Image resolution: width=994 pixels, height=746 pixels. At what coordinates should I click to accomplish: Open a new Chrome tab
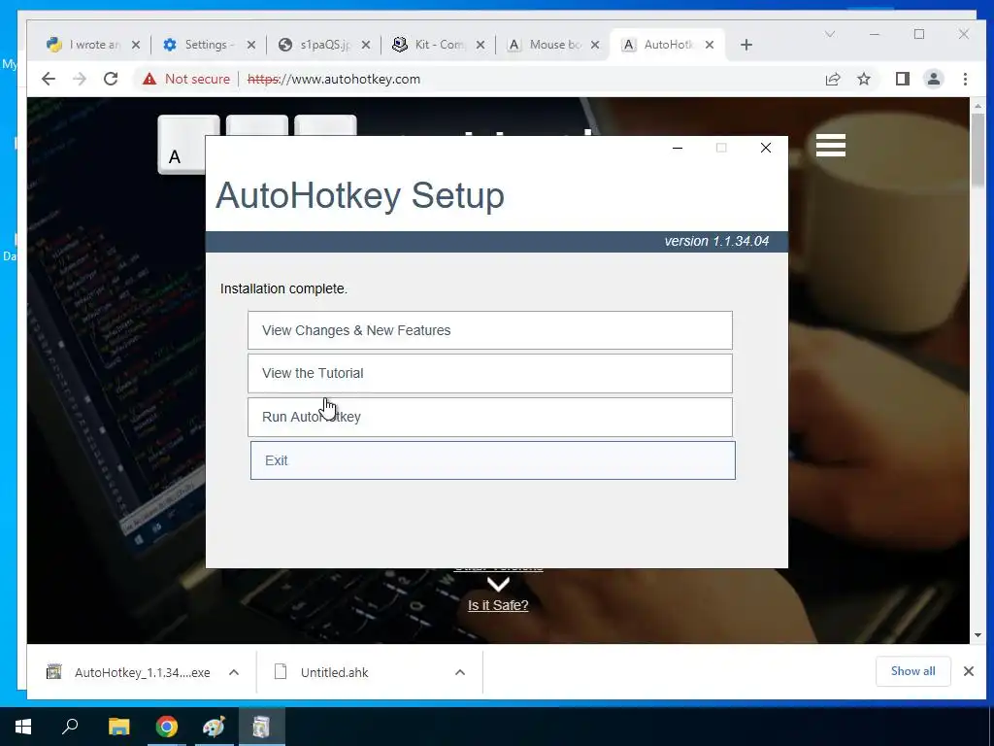746,45
